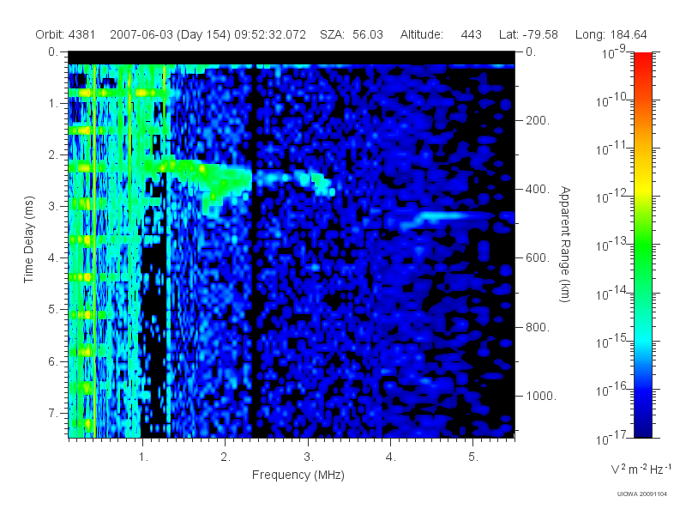Click the date '2007-06-03 (Day 154)' text
This screenshot has width=686, height=515.
click(x=170, y=34)
